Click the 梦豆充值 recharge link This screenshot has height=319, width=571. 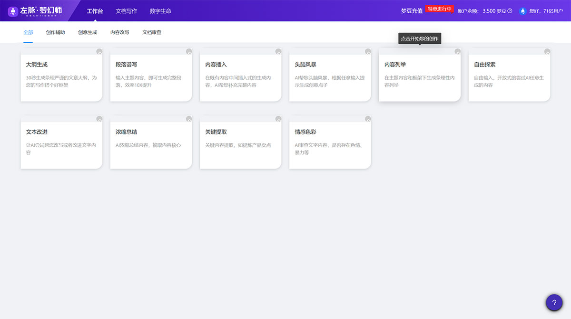412,11
